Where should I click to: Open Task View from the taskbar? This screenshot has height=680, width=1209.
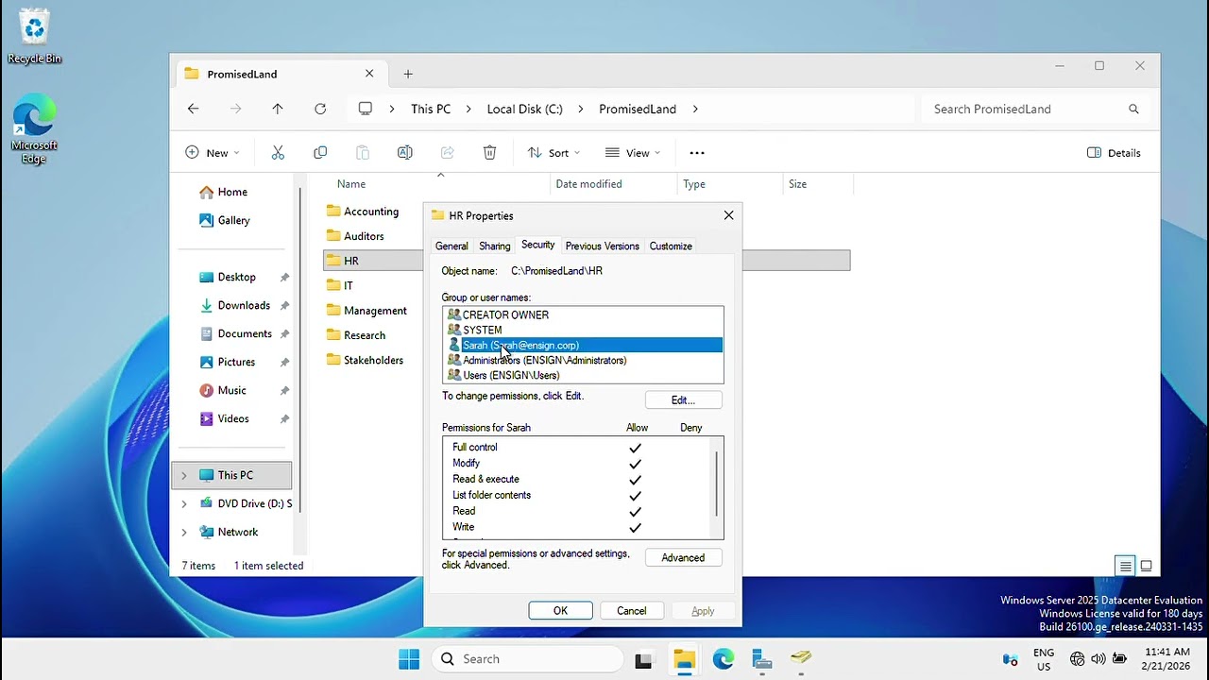643,660
